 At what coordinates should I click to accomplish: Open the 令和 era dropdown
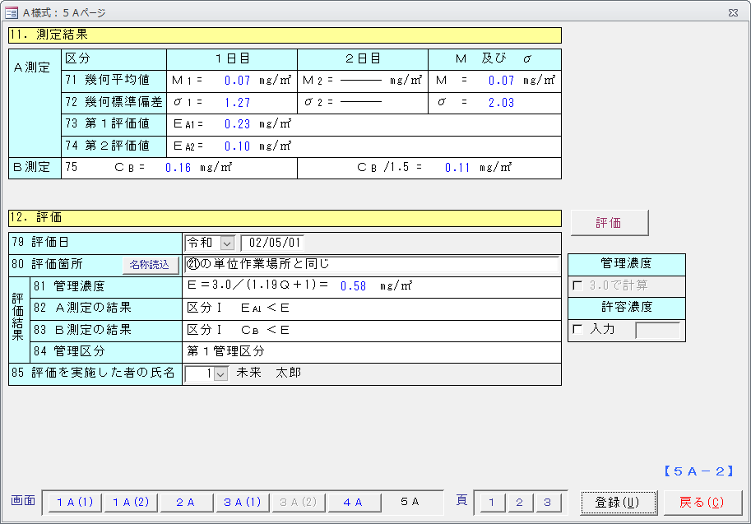(x=227, y=243)
